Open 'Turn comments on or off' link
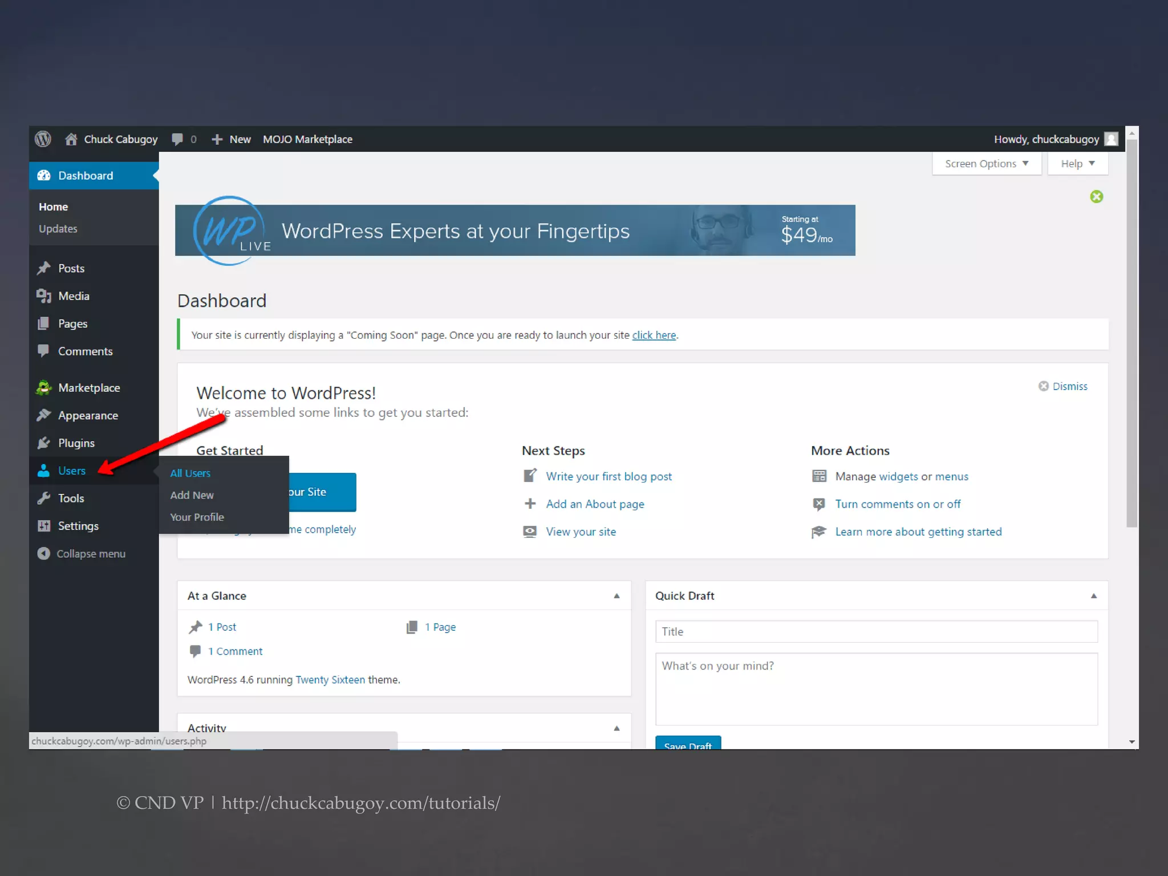 coord(898,504)
